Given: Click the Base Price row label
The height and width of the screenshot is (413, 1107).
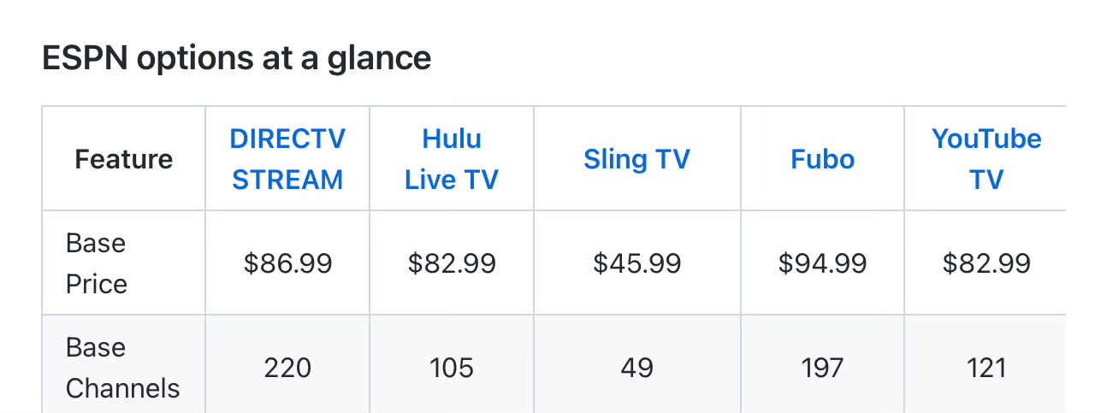Looking at the screenshot, I should pos(96,263).
